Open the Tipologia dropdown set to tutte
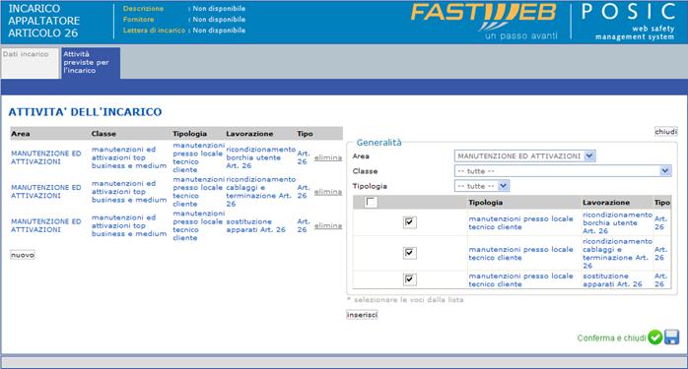688x369 pixels. point(481,186)
